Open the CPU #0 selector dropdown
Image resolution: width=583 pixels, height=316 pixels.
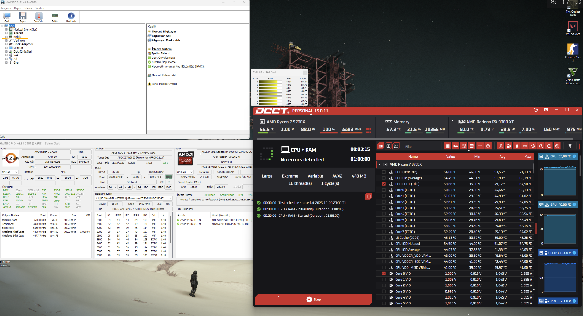(10, 172)
